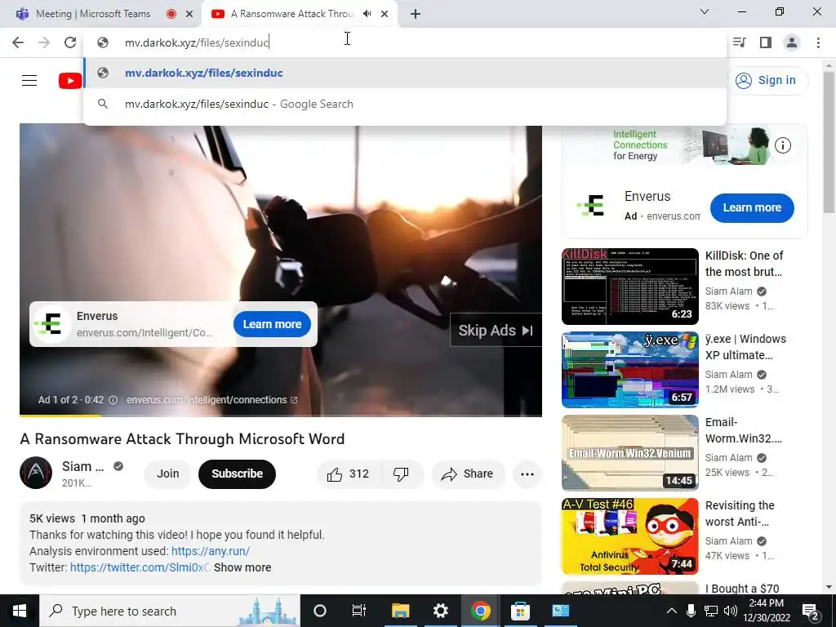836x627 pixels.
Task: Open Cortana circle icon on the taskbar
Action: pyautogui.click(x=320, y=611)
